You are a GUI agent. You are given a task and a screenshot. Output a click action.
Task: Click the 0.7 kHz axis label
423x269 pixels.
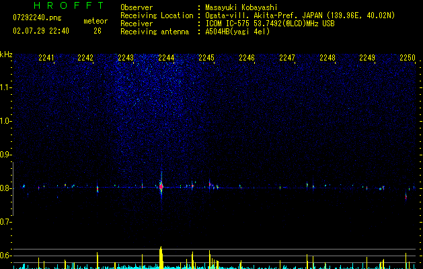click(x=5, y=222)
